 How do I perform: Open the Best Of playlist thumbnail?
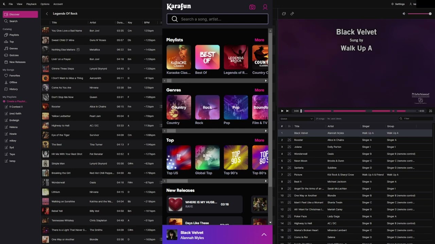point(207,57)
